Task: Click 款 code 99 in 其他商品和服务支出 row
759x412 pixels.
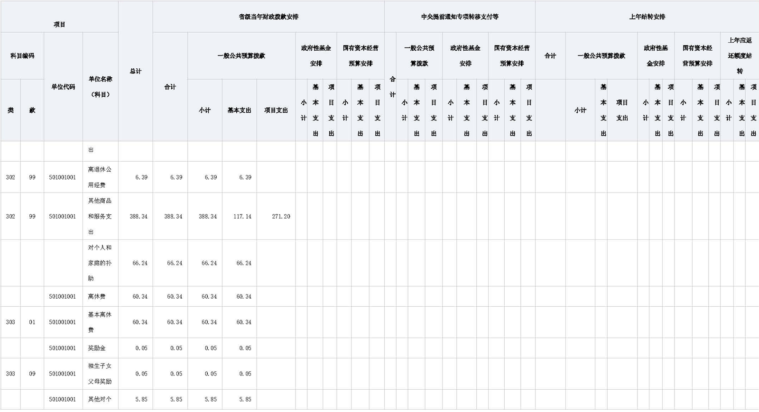Action: tap(32, 216)
